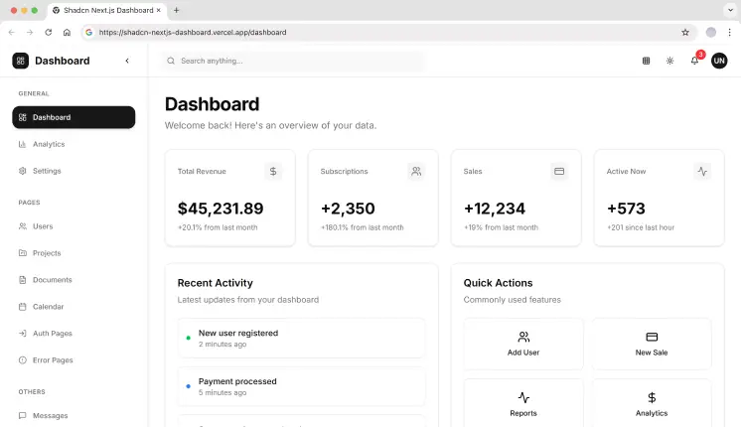Click the Messages chat bubble icon
741x427 pixels.
22,416
